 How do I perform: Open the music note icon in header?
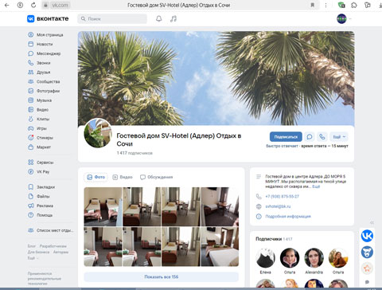tap(173, 18)
